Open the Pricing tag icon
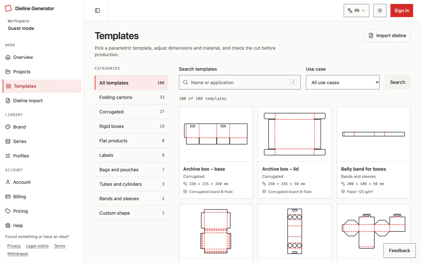 (8, 211)
